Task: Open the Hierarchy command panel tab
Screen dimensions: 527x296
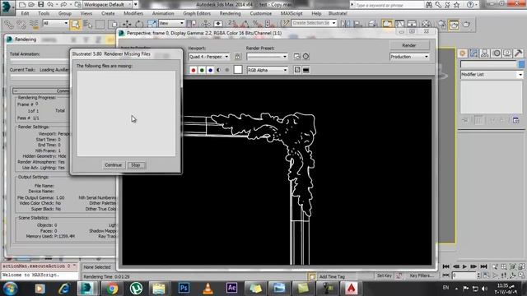Action: [485, 53]
